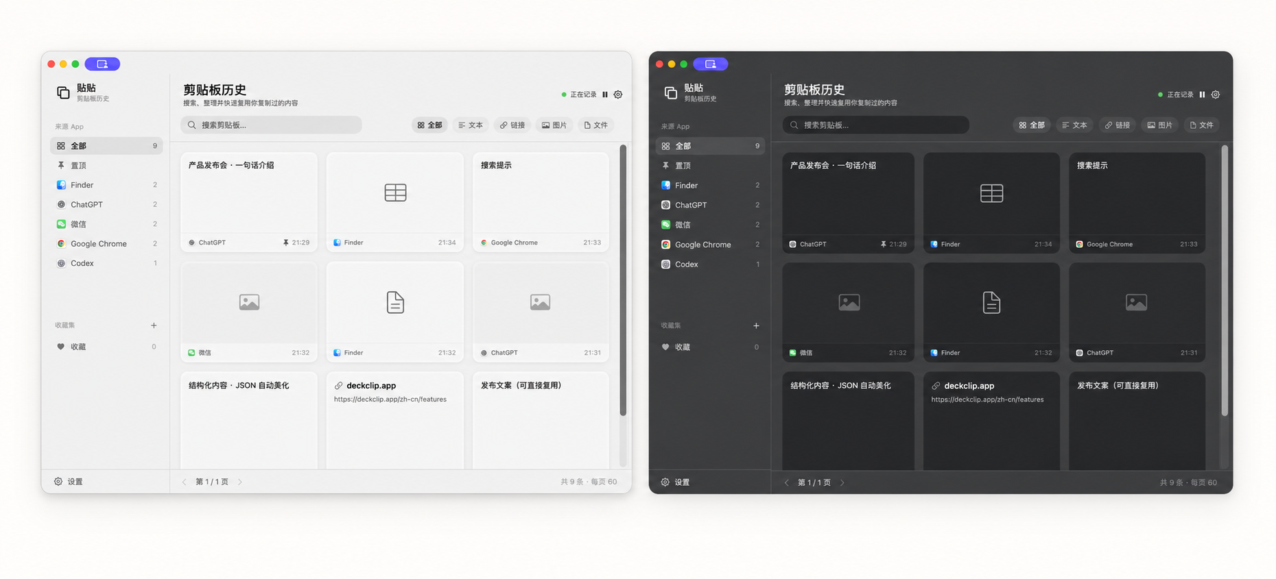Focus the 搜索剪贴板 search field in light window
Viewport: 1276px width, 579px height.
(271, 125)
